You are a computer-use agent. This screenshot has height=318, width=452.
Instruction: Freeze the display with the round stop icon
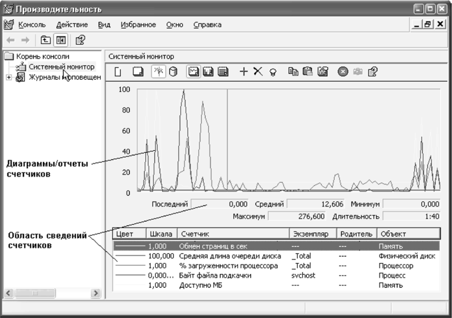343,71
